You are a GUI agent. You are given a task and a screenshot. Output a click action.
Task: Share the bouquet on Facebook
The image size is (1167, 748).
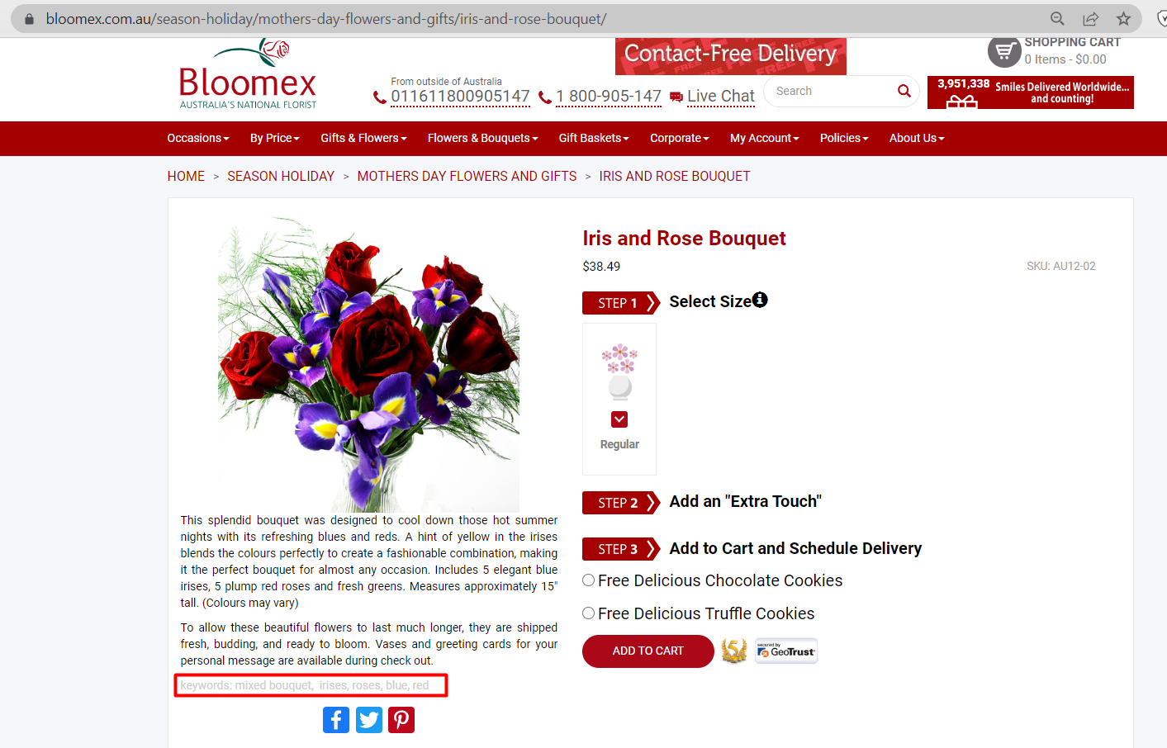point(336,720)
